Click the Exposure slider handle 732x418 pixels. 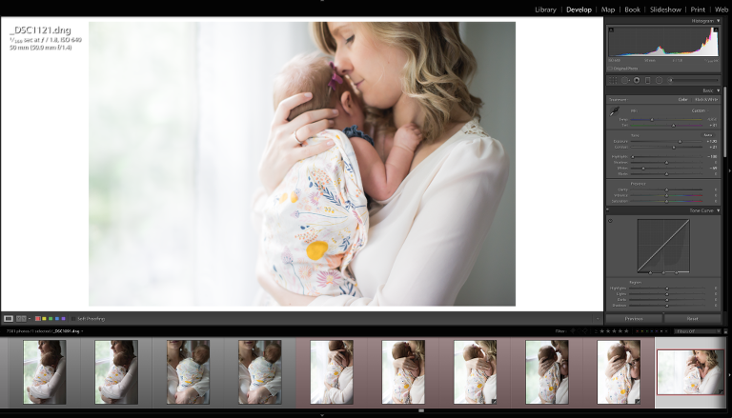(x=678, y=141)
